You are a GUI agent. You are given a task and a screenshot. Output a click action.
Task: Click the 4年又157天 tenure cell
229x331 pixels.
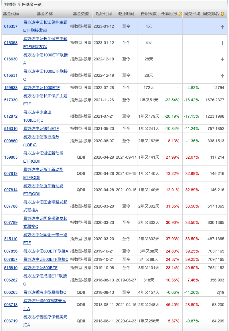click(149, 292)
